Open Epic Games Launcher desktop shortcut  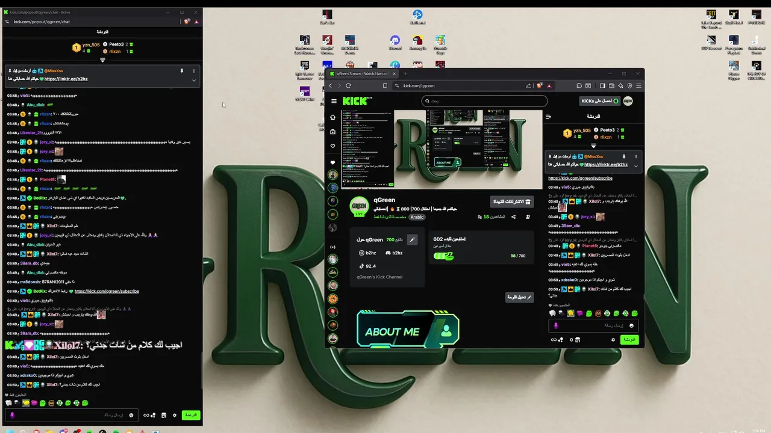point(305,70)
